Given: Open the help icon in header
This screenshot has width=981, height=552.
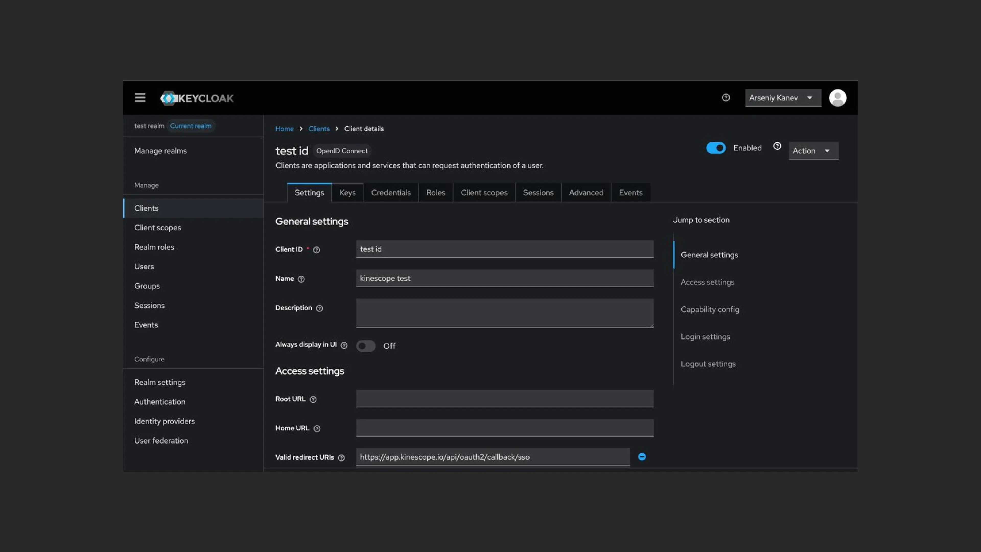Looking at the screenshot, I should click(726, 98).
